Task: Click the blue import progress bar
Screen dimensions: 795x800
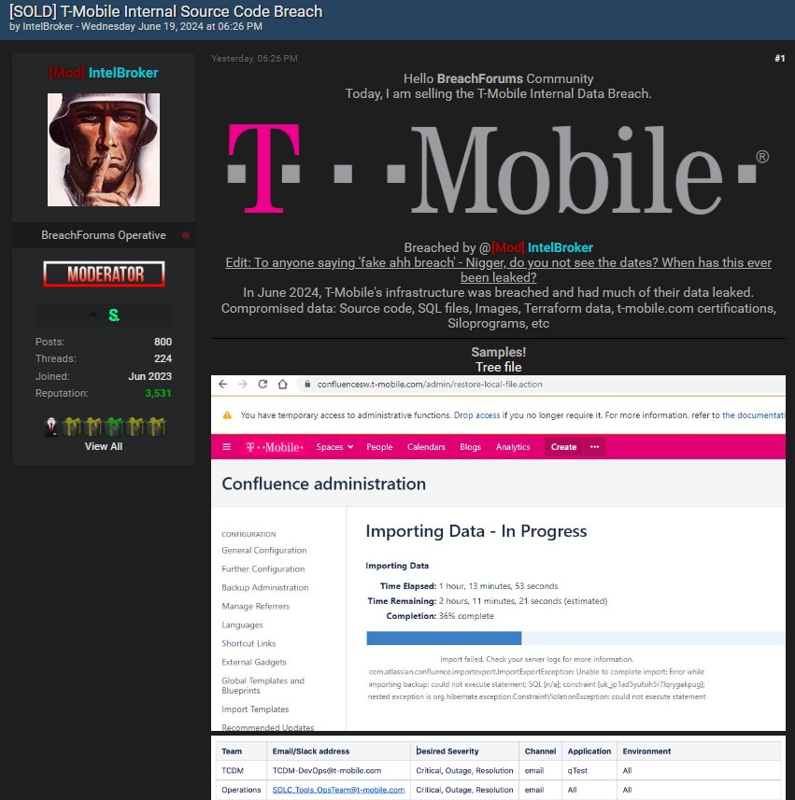Action: point(444,639)
